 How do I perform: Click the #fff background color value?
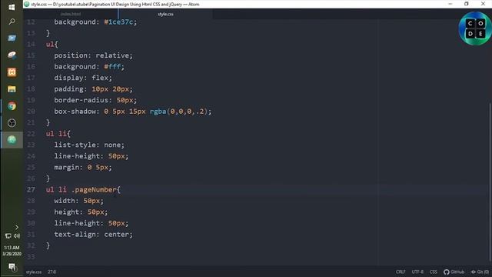[x=112, y=67]
